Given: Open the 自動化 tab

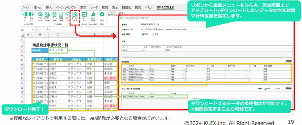Looking at the screenshot, I should coord(127,8).
